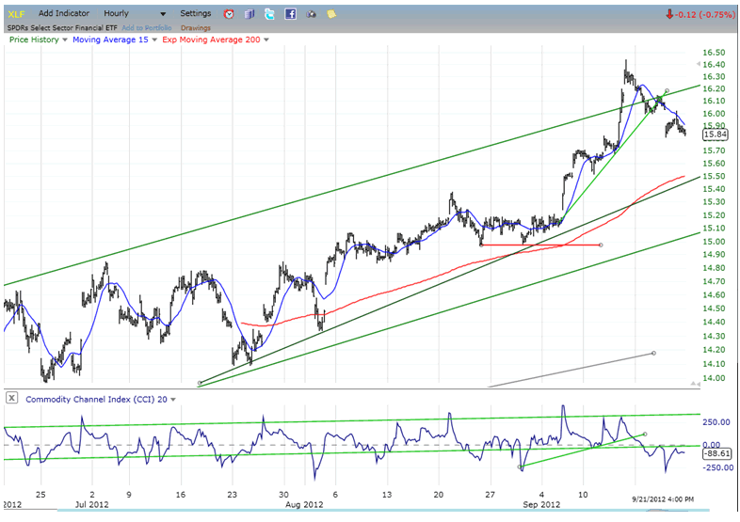Share chart via Twitter icon
This screenshot has width=740, height=522.
270,14
